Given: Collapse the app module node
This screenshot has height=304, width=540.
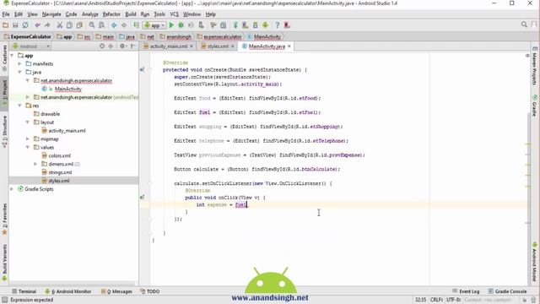Looking at the screenshot, I should point(12,56).
